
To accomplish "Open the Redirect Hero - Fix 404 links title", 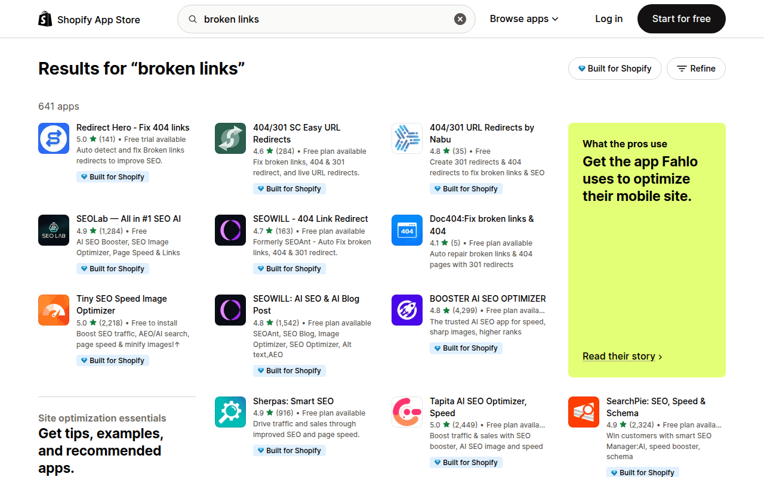I will click(x=133, y=128).
